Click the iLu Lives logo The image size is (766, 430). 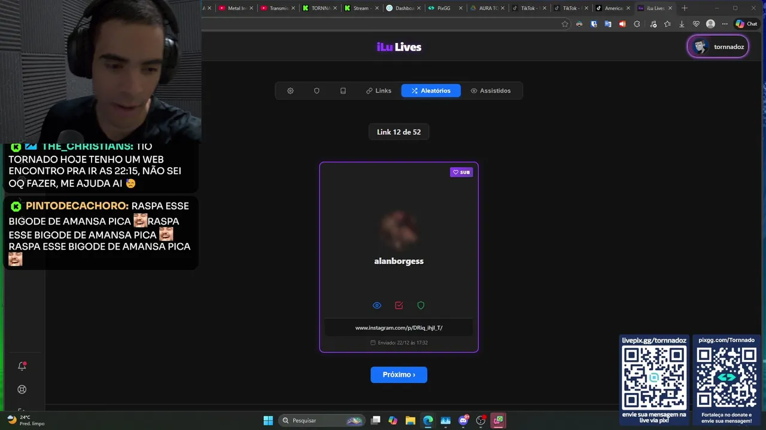[x=399, y=47]
